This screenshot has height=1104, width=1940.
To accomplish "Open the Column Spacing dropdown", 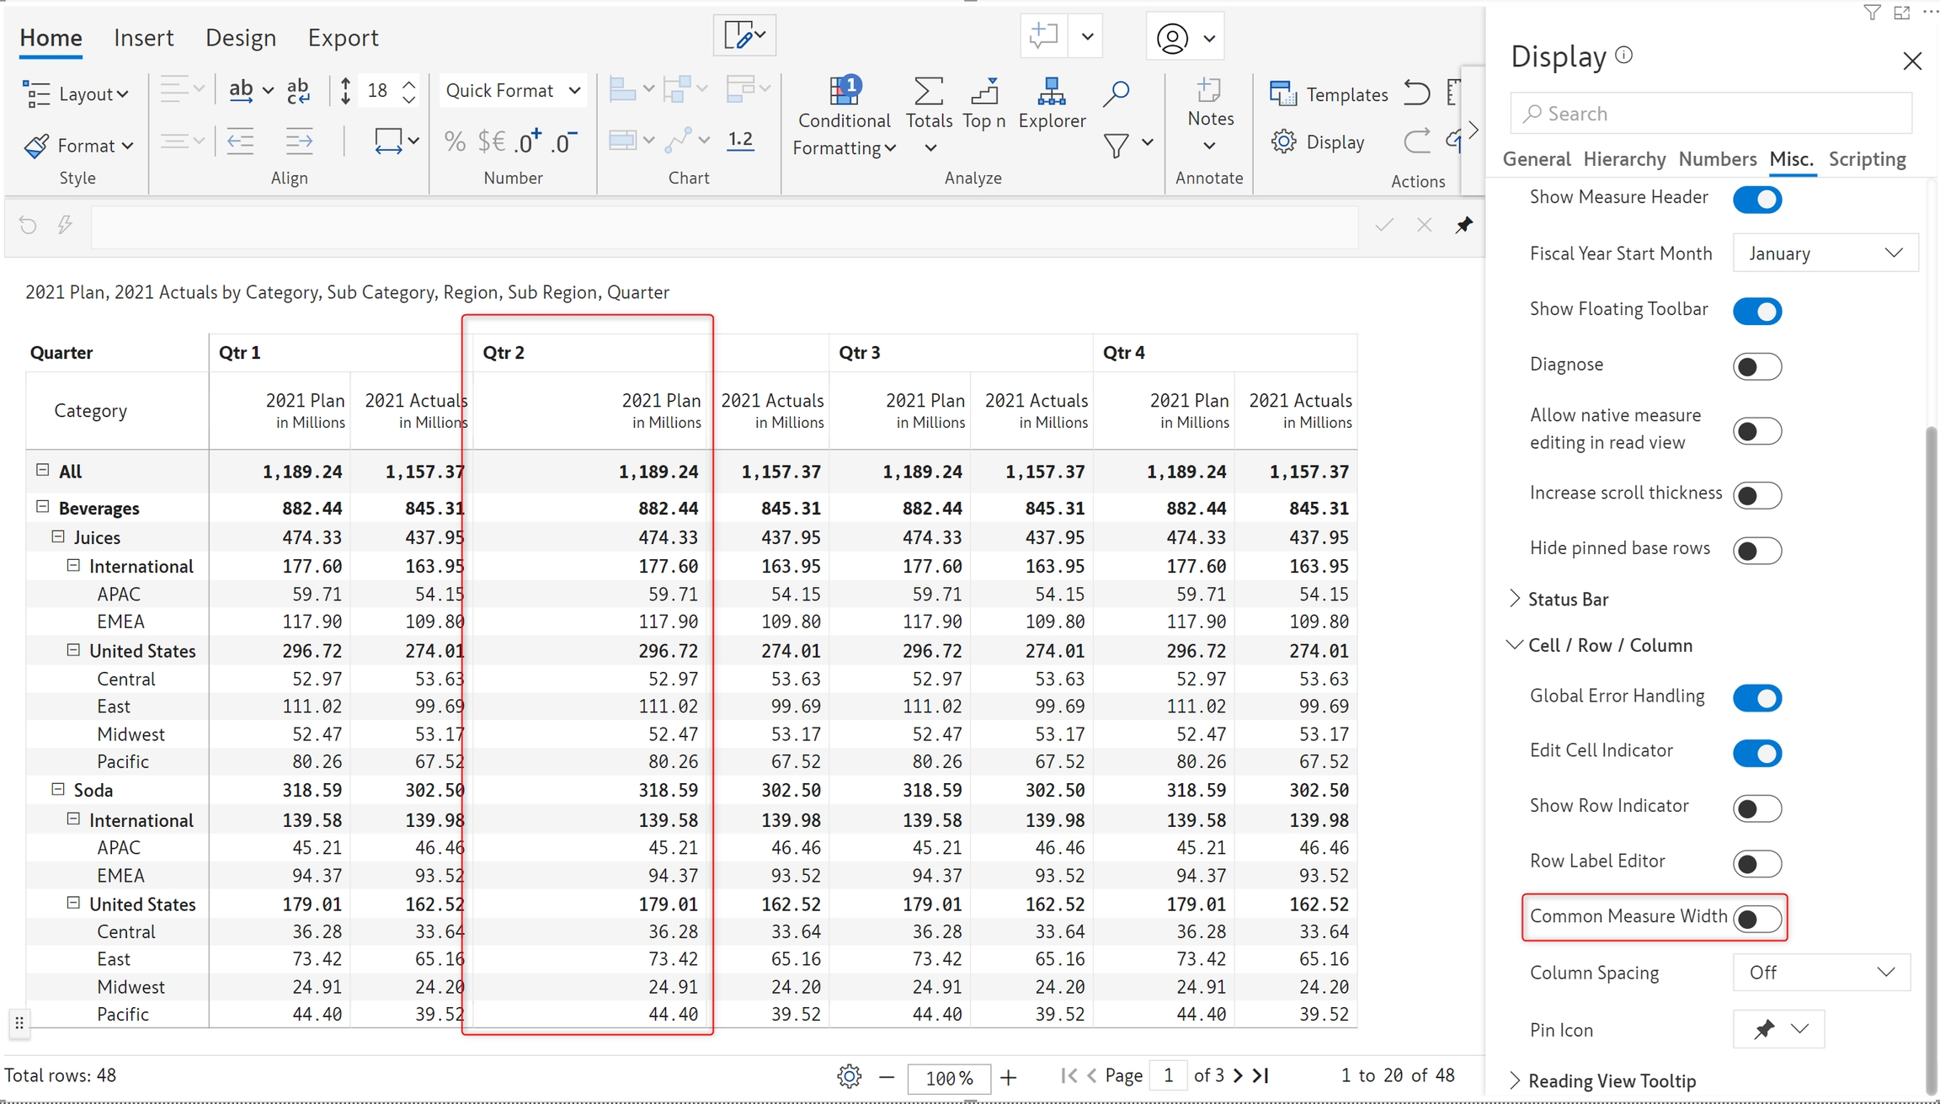I will tap(1821, 973).
